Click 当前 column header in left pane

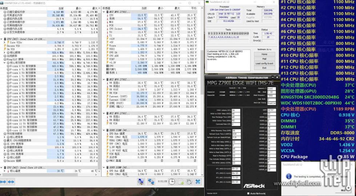(56, 8)
